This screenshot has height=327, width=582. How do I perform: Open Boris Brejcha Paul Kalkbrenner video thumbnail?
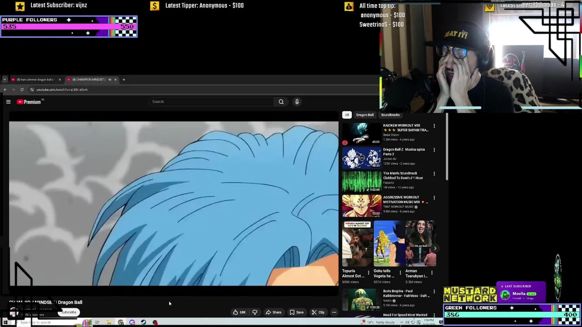361,300
